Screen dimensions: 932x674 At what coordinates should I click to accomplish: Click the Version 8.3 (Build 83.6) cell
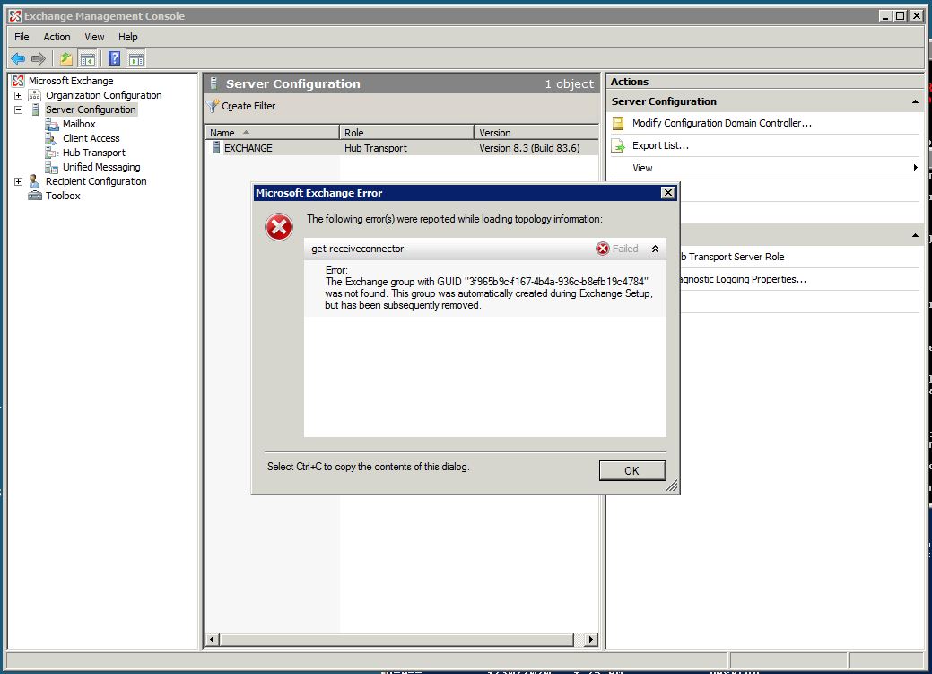529,148
